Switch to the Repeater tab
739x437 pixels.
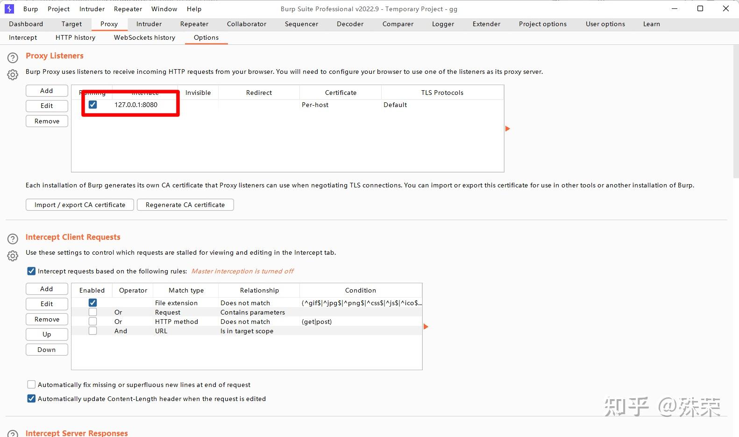click(x=194, y=24)
